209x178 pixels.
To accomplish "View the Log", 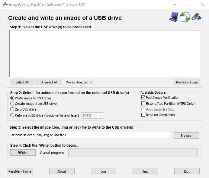I will coord(104,171).
